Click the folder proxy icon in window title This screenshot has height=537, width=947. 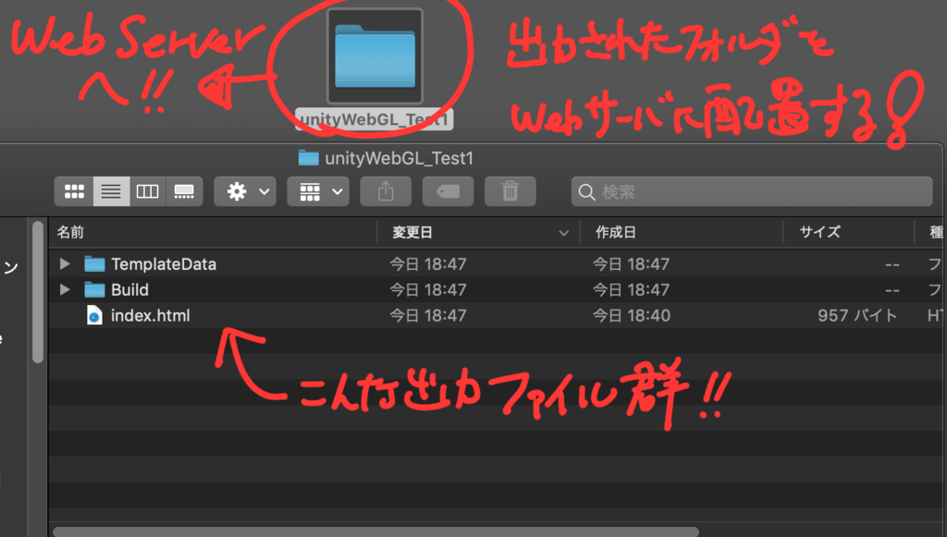[308, 158]
